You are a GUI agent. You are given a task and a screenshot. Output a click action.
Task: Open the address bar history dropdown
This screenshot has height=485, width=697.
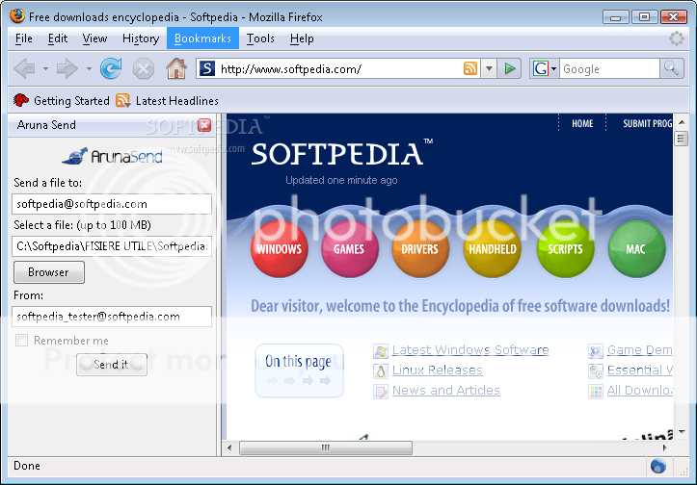[489, 68]
